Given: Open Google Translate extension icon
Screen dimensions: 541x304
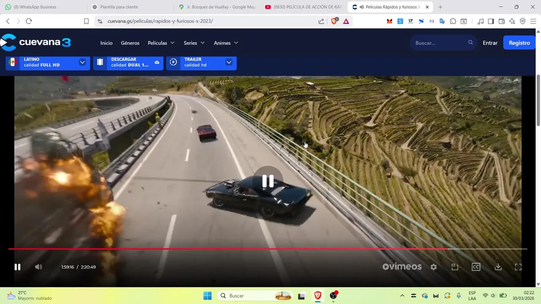Looking at the screenshot, I should [x=443, y=21].
